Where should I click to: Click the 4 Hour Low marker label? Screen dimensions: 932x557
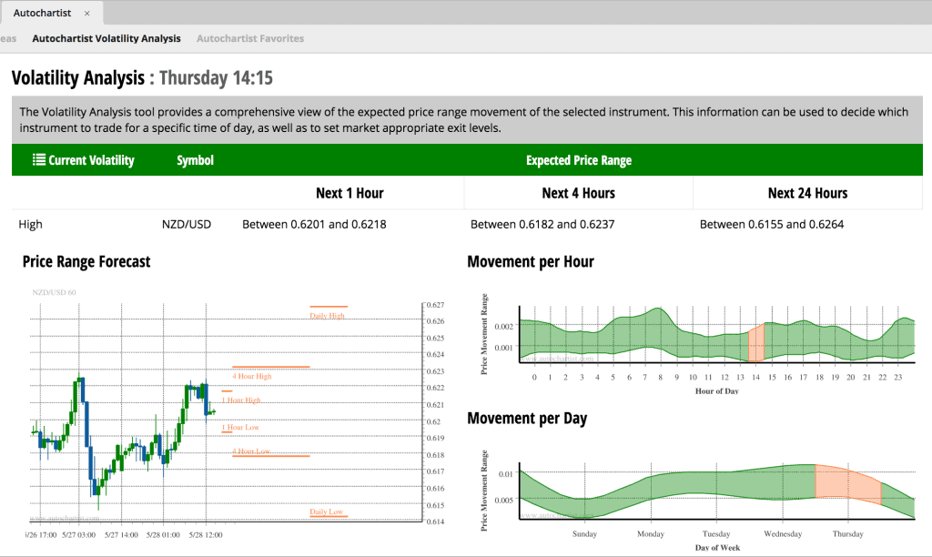point(251,451)
